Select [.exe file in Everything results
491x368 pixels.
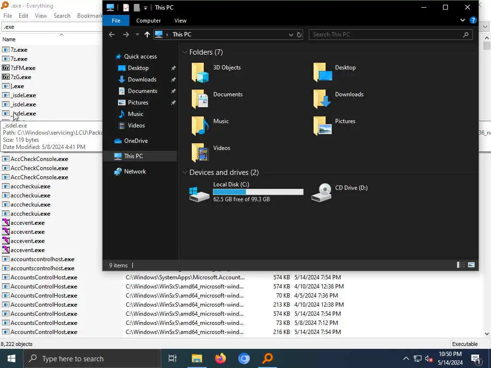(x=17, y=86)
